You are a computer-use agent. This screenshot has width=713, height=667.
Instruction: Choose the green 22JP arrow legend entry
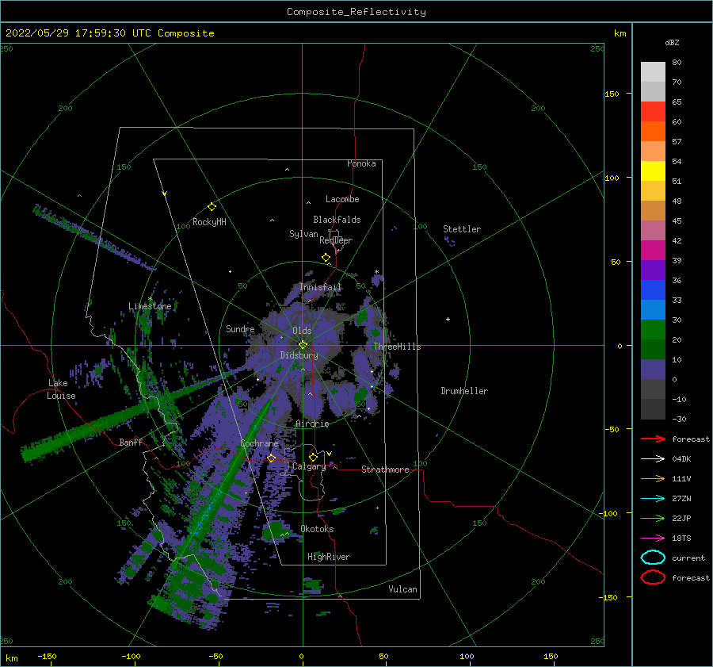click(653, 518)
